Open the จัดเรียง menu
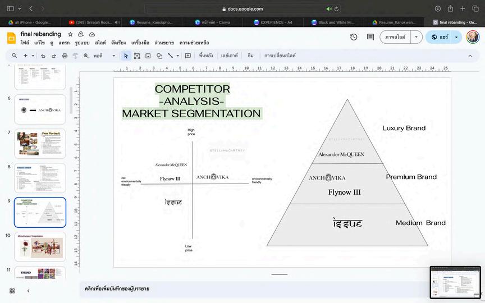 [x=118, y=43]
